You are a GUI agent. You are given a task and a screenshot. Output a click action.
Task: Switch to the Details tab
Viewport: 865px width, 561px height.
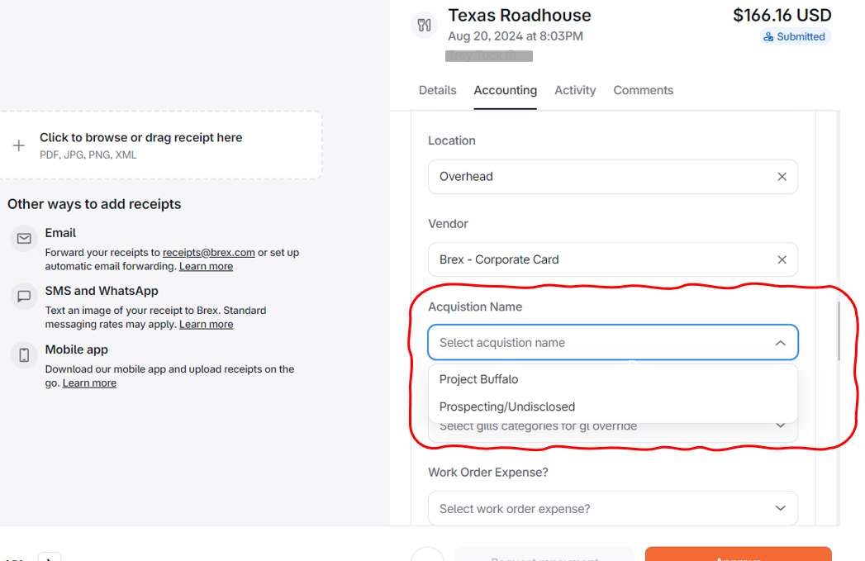coord(438,90)
